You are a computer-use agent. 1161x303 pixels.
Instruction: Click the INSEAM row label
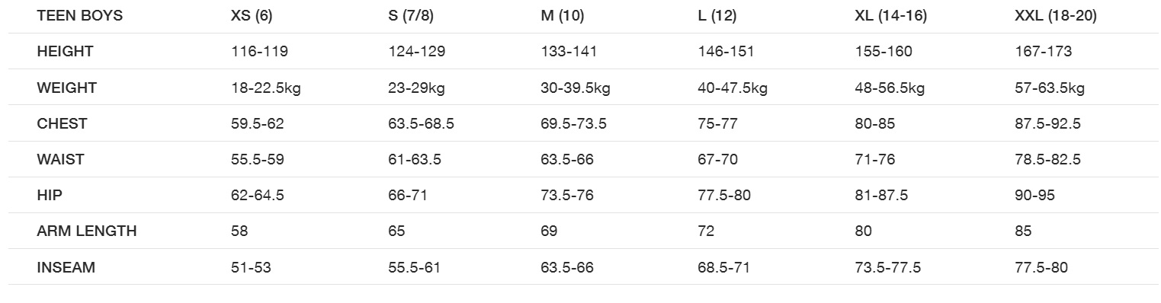click(x=66, y=268)
